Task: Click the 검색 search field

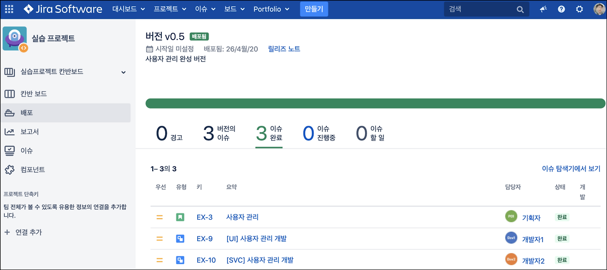Action: [487, 9]
